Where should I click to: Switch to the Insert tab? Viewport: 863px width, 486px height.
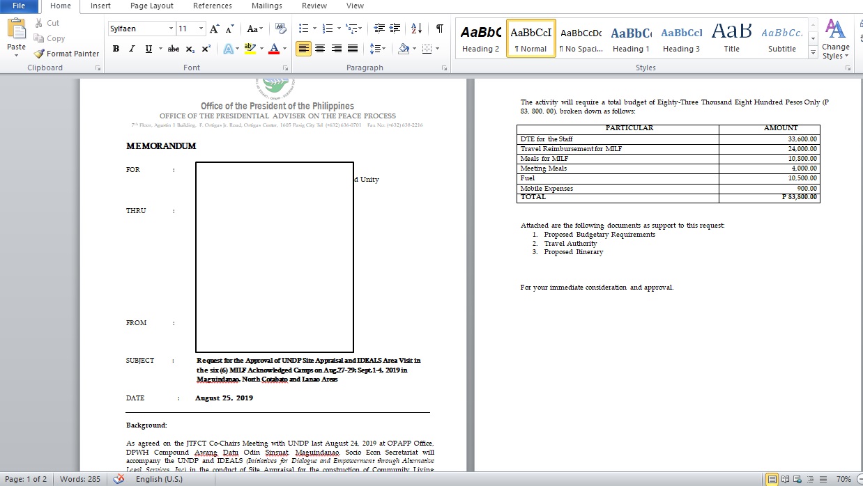coord(100,6)
